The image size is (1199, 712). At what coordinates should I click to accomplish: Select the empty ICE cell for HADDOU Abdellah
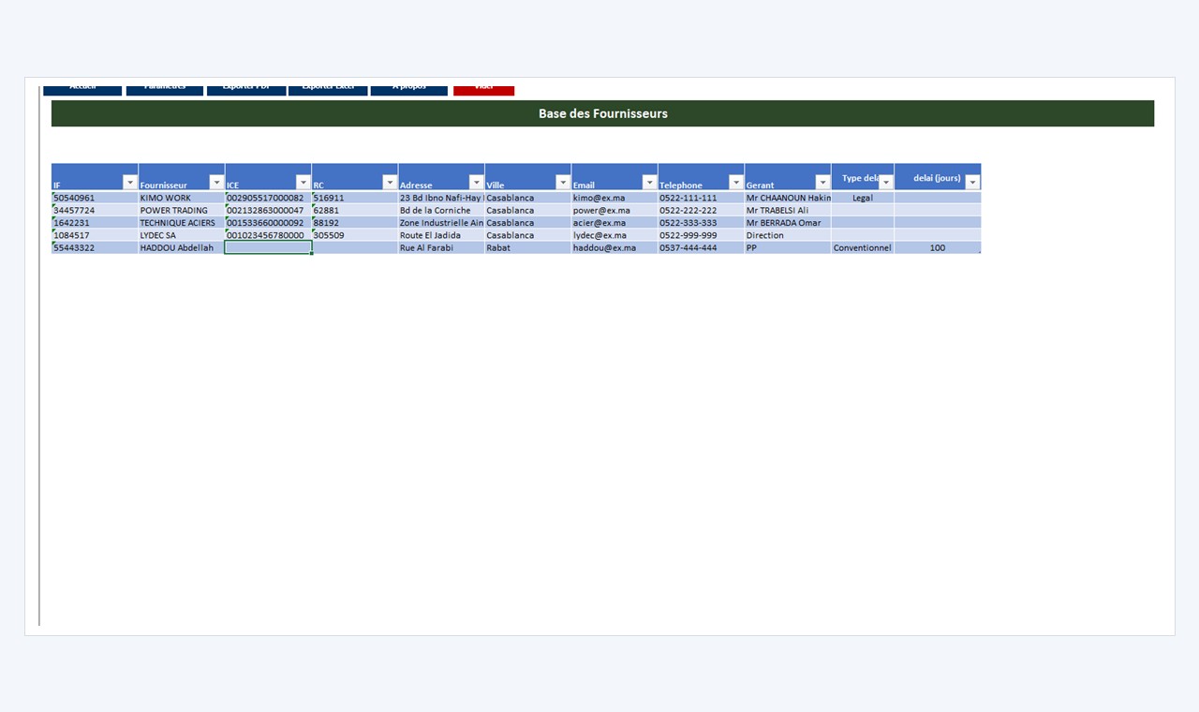pyautogui.click(x=268, y=247)
